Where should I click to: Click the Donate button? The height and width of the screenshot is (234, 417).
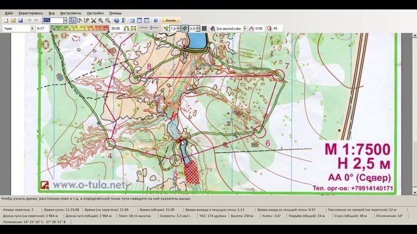[171, 20]
